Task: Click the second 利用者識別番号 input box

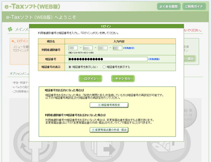Action: pos(88,48)
